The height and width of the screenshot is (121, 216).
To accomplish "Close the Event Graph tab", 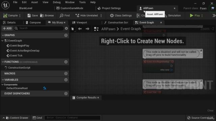I will point(161,23).
